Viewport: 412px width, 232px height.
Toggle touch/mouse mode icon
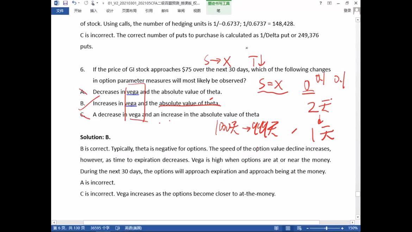[x=93, y=3]
